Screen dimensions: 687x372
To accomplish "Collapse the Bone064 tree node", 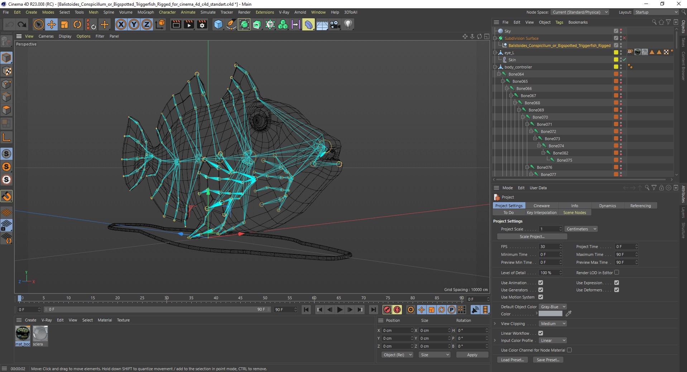I will click(499, 74).
